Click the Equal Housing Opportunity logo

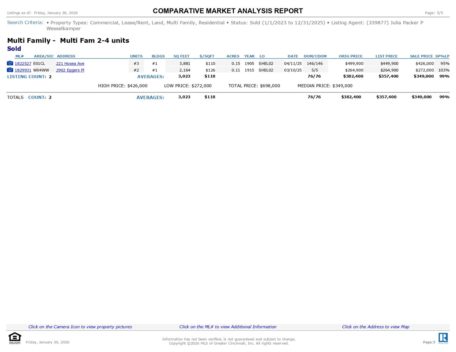click(x=15, y=338)
